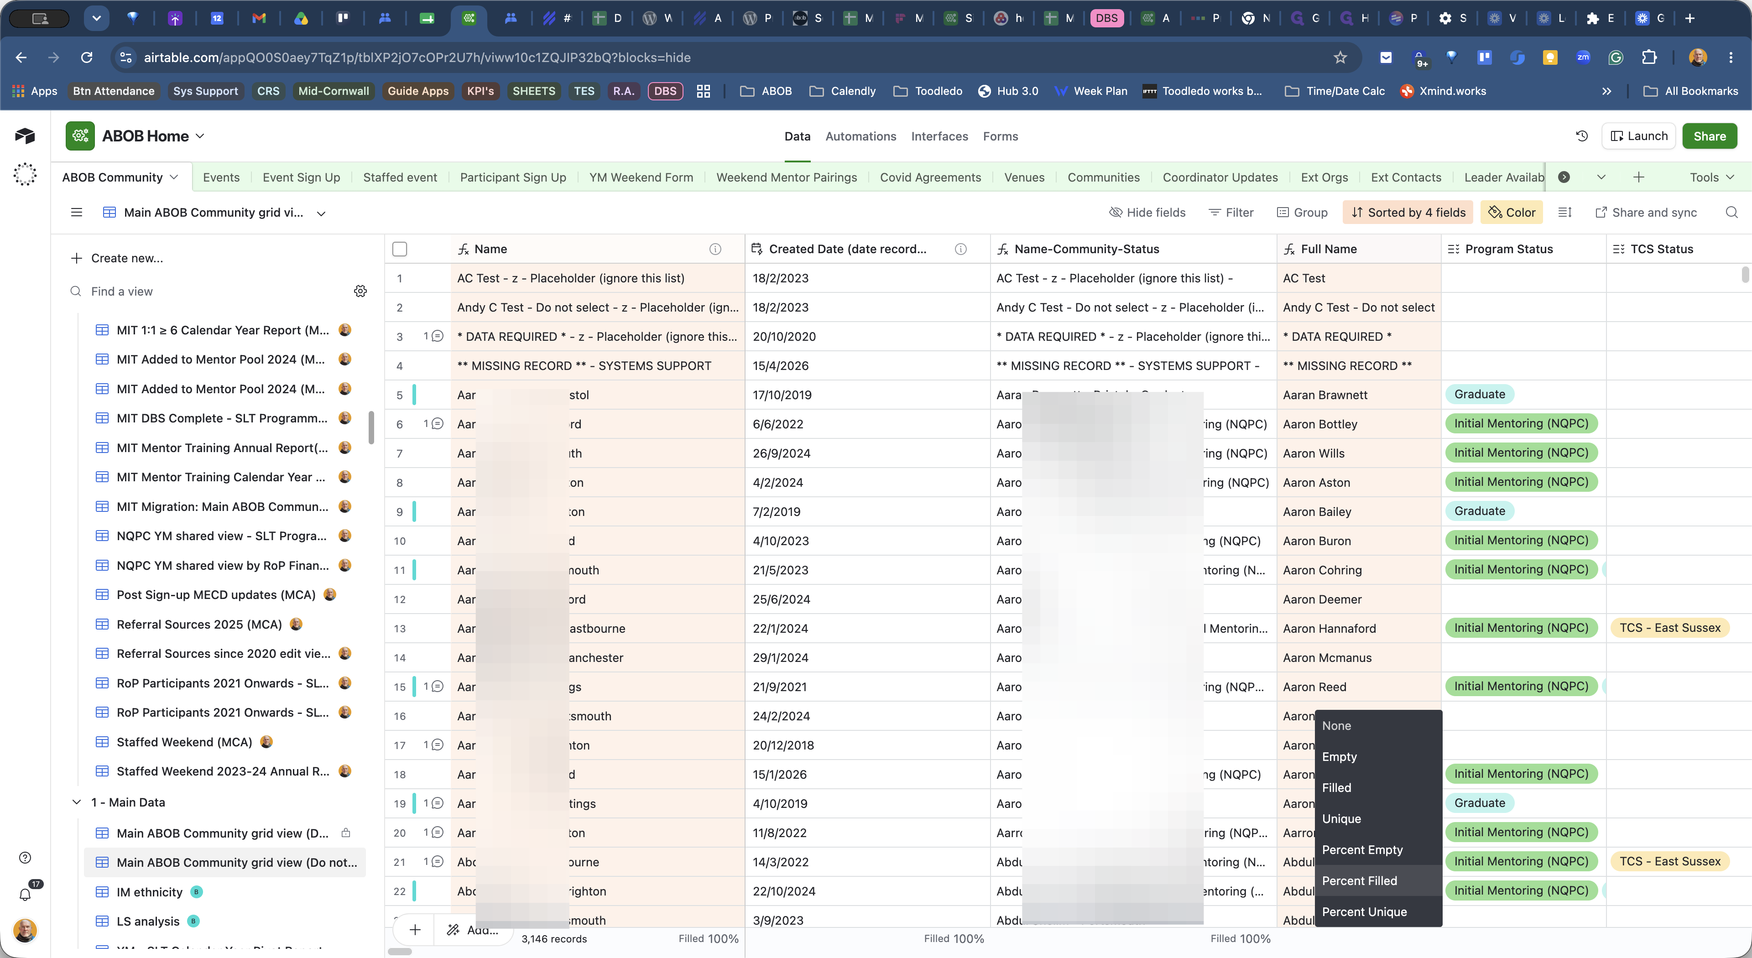Open Chrome tab search dropdown
Image resolution: width=1752 pixels, height=958 pixels.
(x=97, y=18)
